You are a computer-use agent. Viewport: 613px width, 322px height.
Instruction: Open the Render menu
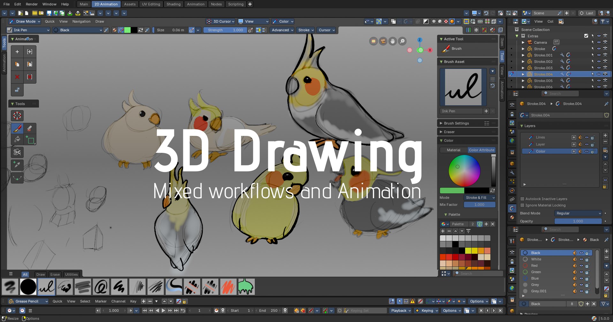click(32, 4)
